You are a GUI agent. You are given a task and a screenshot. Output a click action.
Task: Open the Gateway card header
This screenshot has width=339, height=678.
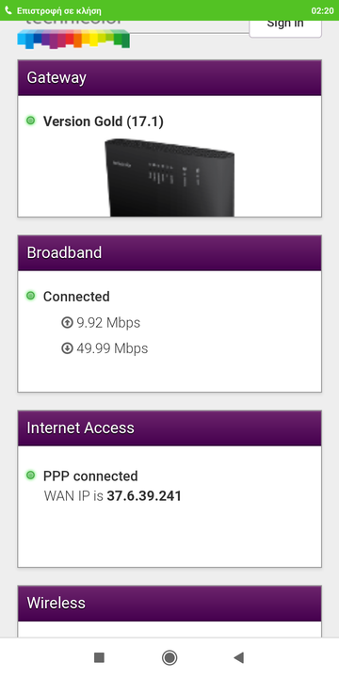(169, 78)
